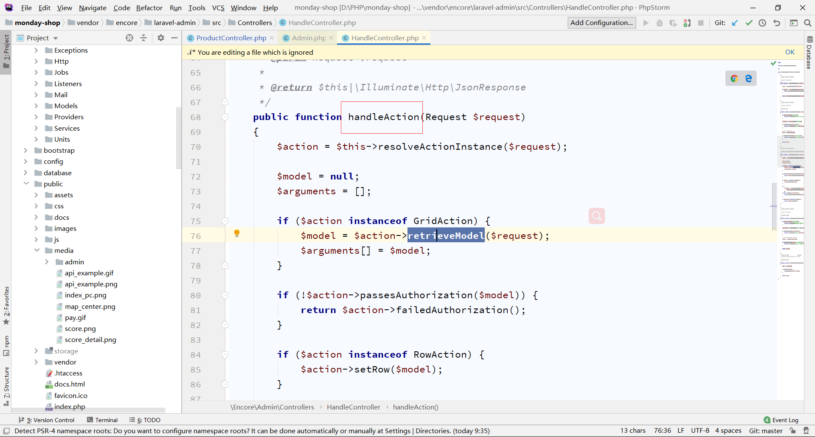Toggle fold marker on line 84
Screen dimensions: 815x437
point(225,355)
